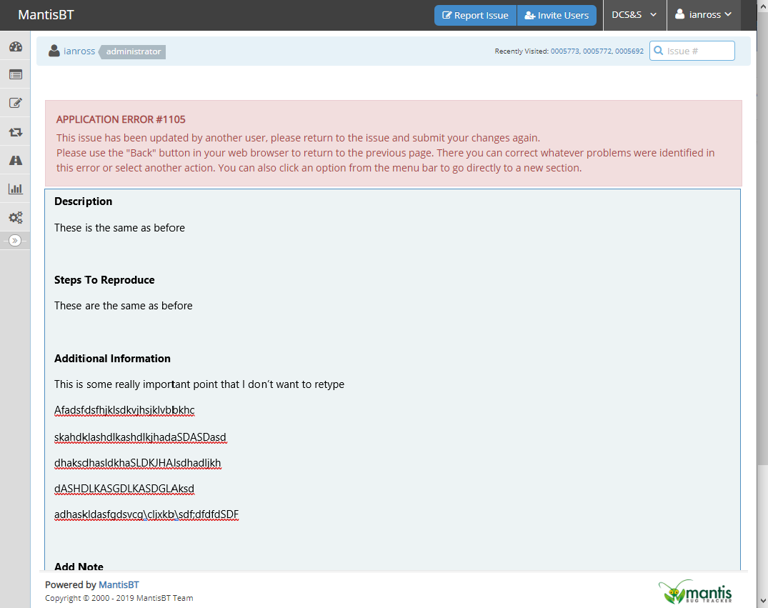
Task: Open the Change Log icon in sidebar
Action: [15, 132]
